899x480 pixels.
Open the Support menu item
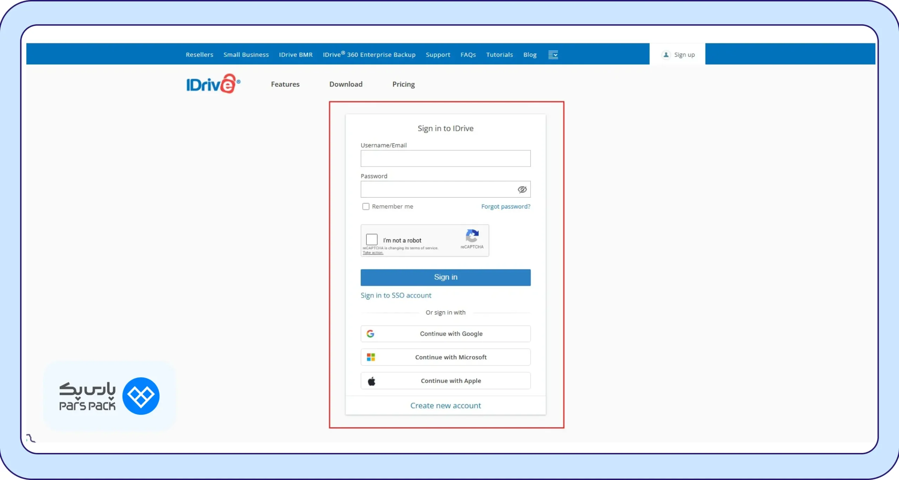pos(438,55)
